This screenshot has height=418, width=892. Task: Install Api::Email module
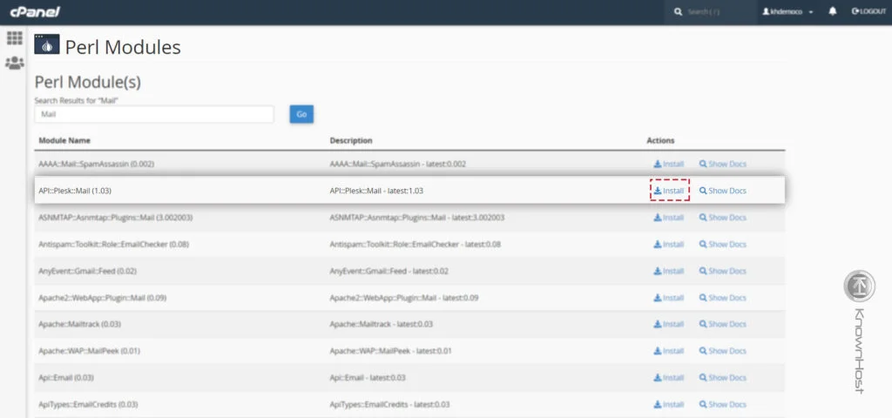668,378
